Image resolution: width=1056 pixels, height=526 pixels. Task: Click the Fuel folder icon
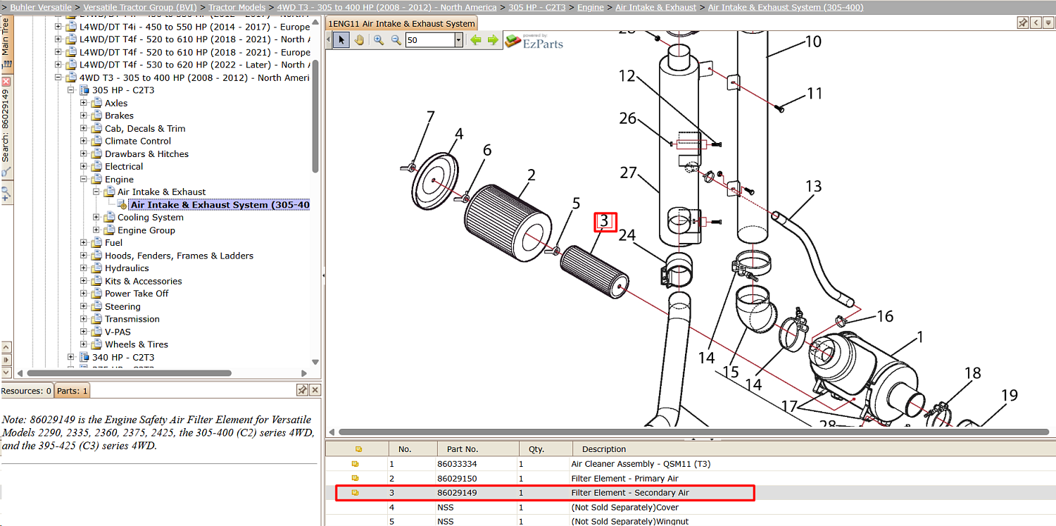pyautogui.click(x=97, y=243)
